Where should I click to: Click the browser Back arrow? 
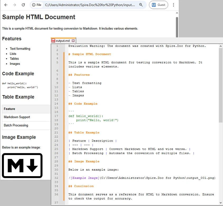(x=6, y=5)
